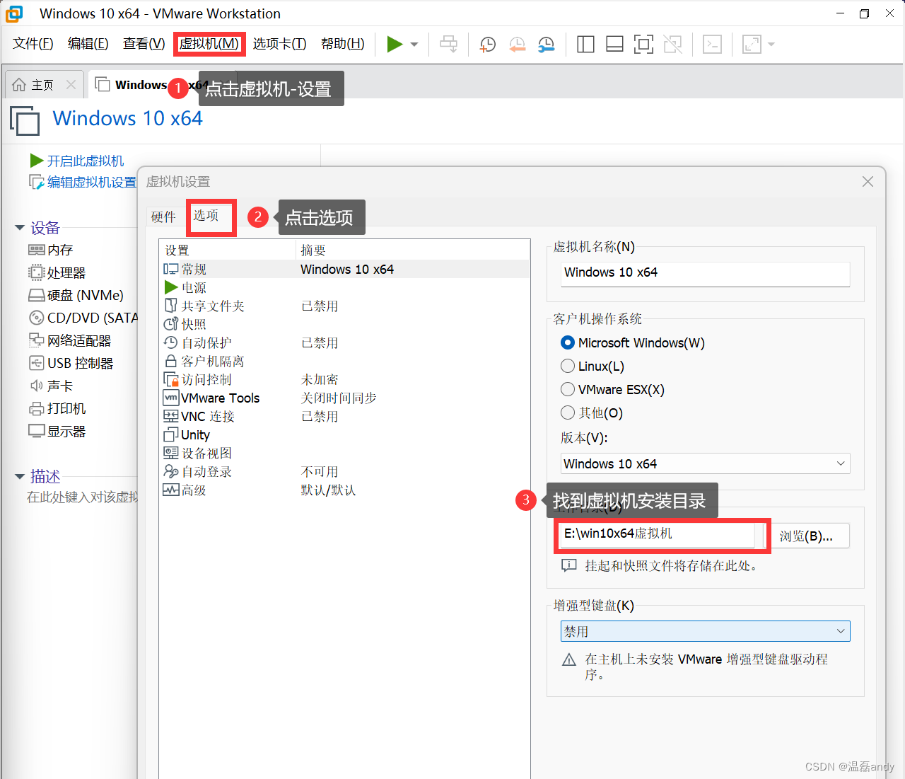Take a snapshot using the clock-plus icon
This screenshot has width=905, height=779.
click(x=488, y=45)
